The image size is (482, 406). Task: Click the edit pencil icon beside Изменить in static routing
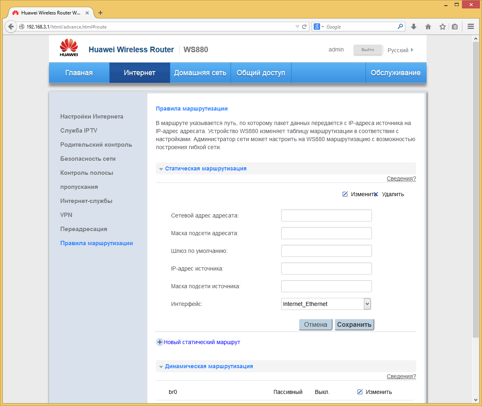[x=345, y=194]
